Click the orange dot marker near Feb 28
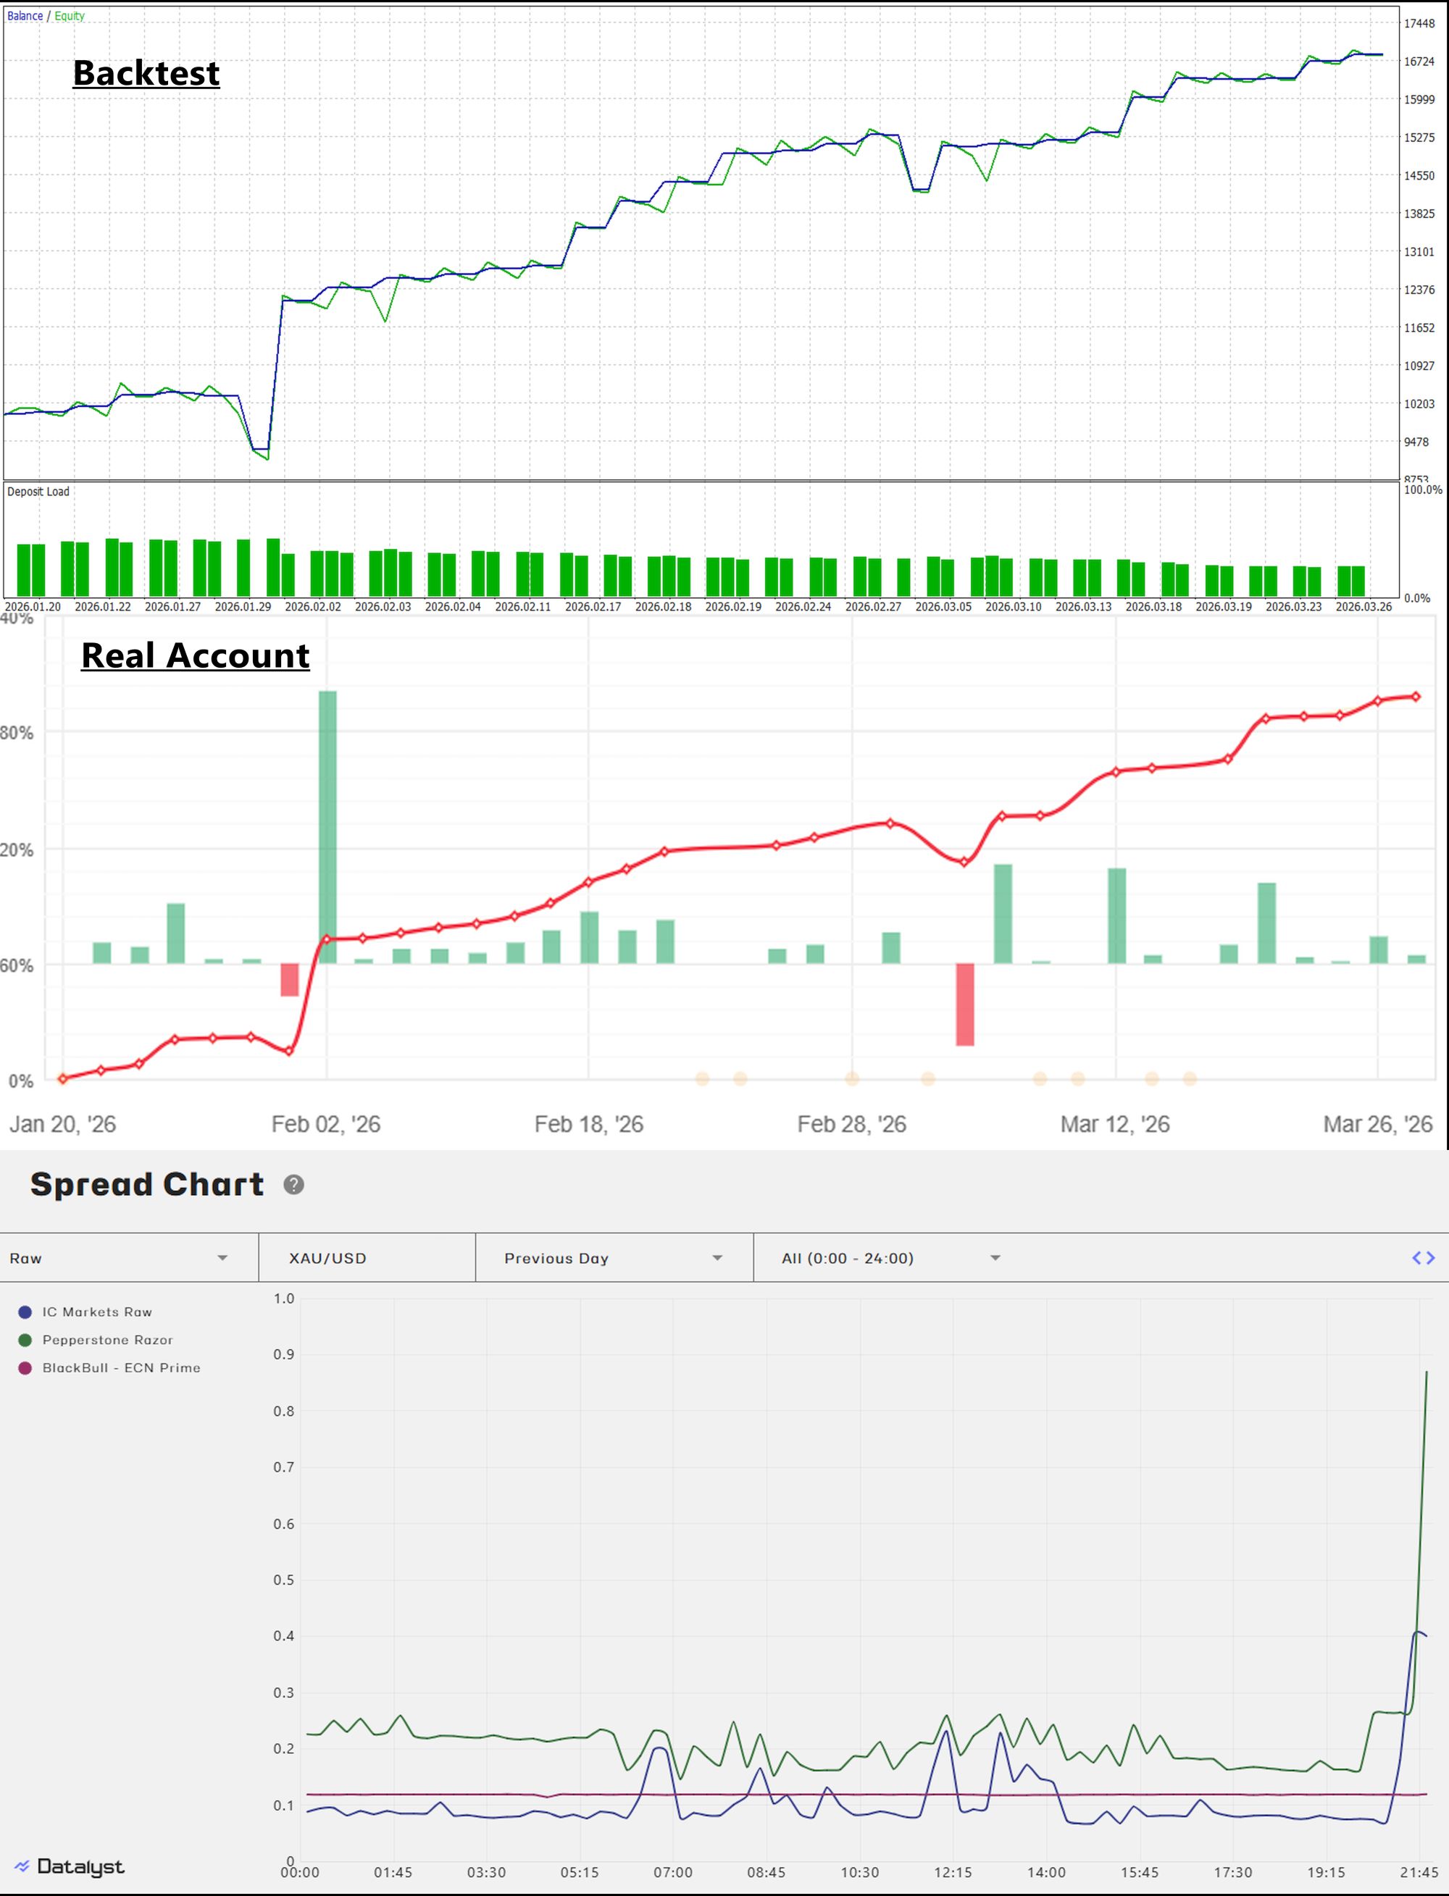The width and height of the screenshot is (1449, 1896). (x=852, y=1078)
